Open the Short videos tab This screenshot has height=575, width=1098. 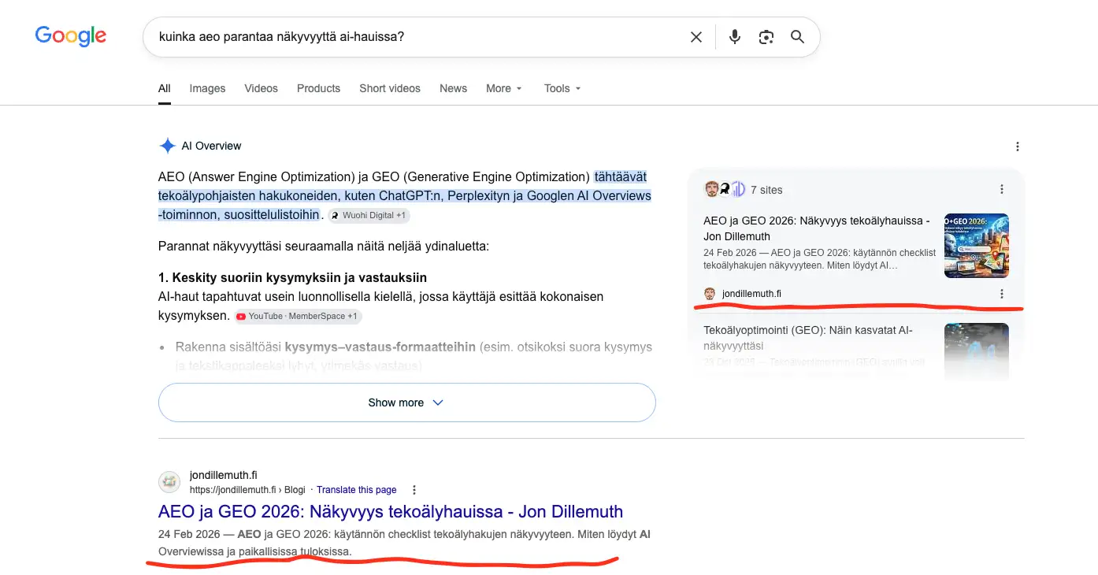coord(390,88)
